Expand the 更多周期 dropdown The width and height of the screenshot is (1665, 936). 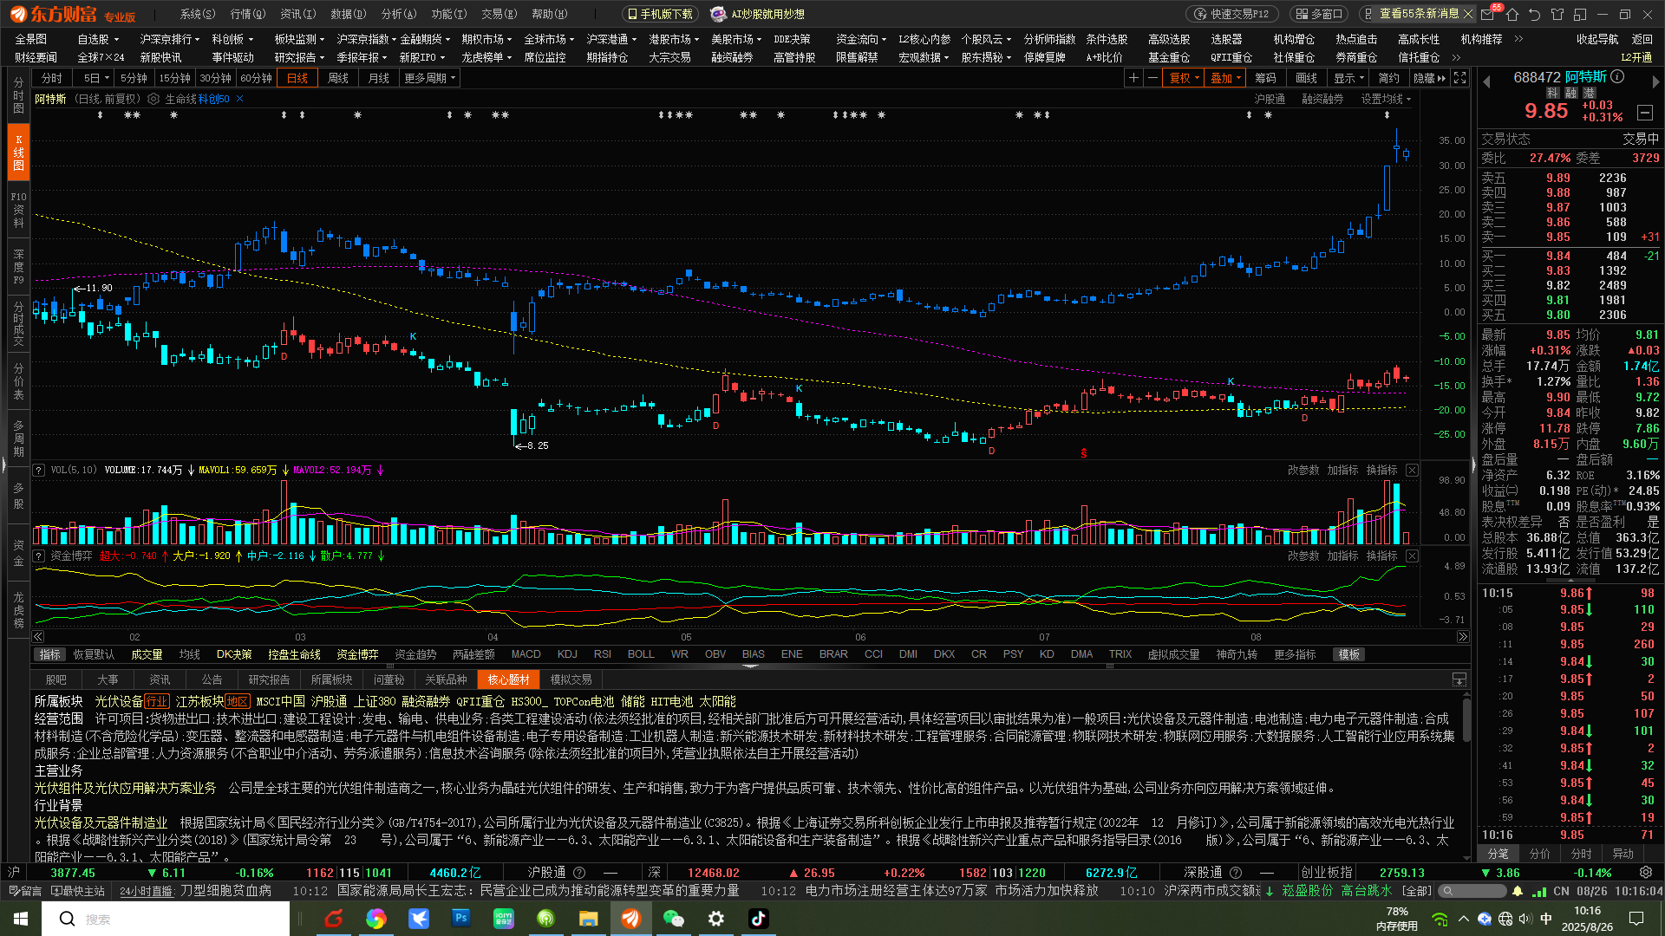pos(430,78)
